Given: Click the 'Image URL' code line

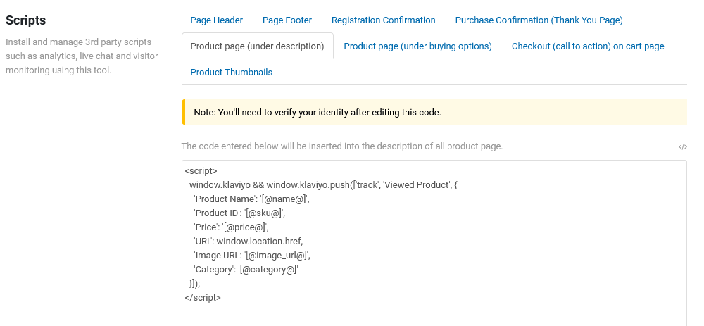Looking at the screenshot, I should (252, 255).
